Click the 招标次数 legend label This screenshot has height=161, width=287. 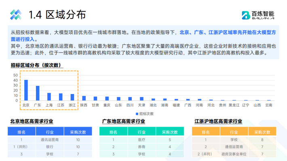[x=146, y=114]
